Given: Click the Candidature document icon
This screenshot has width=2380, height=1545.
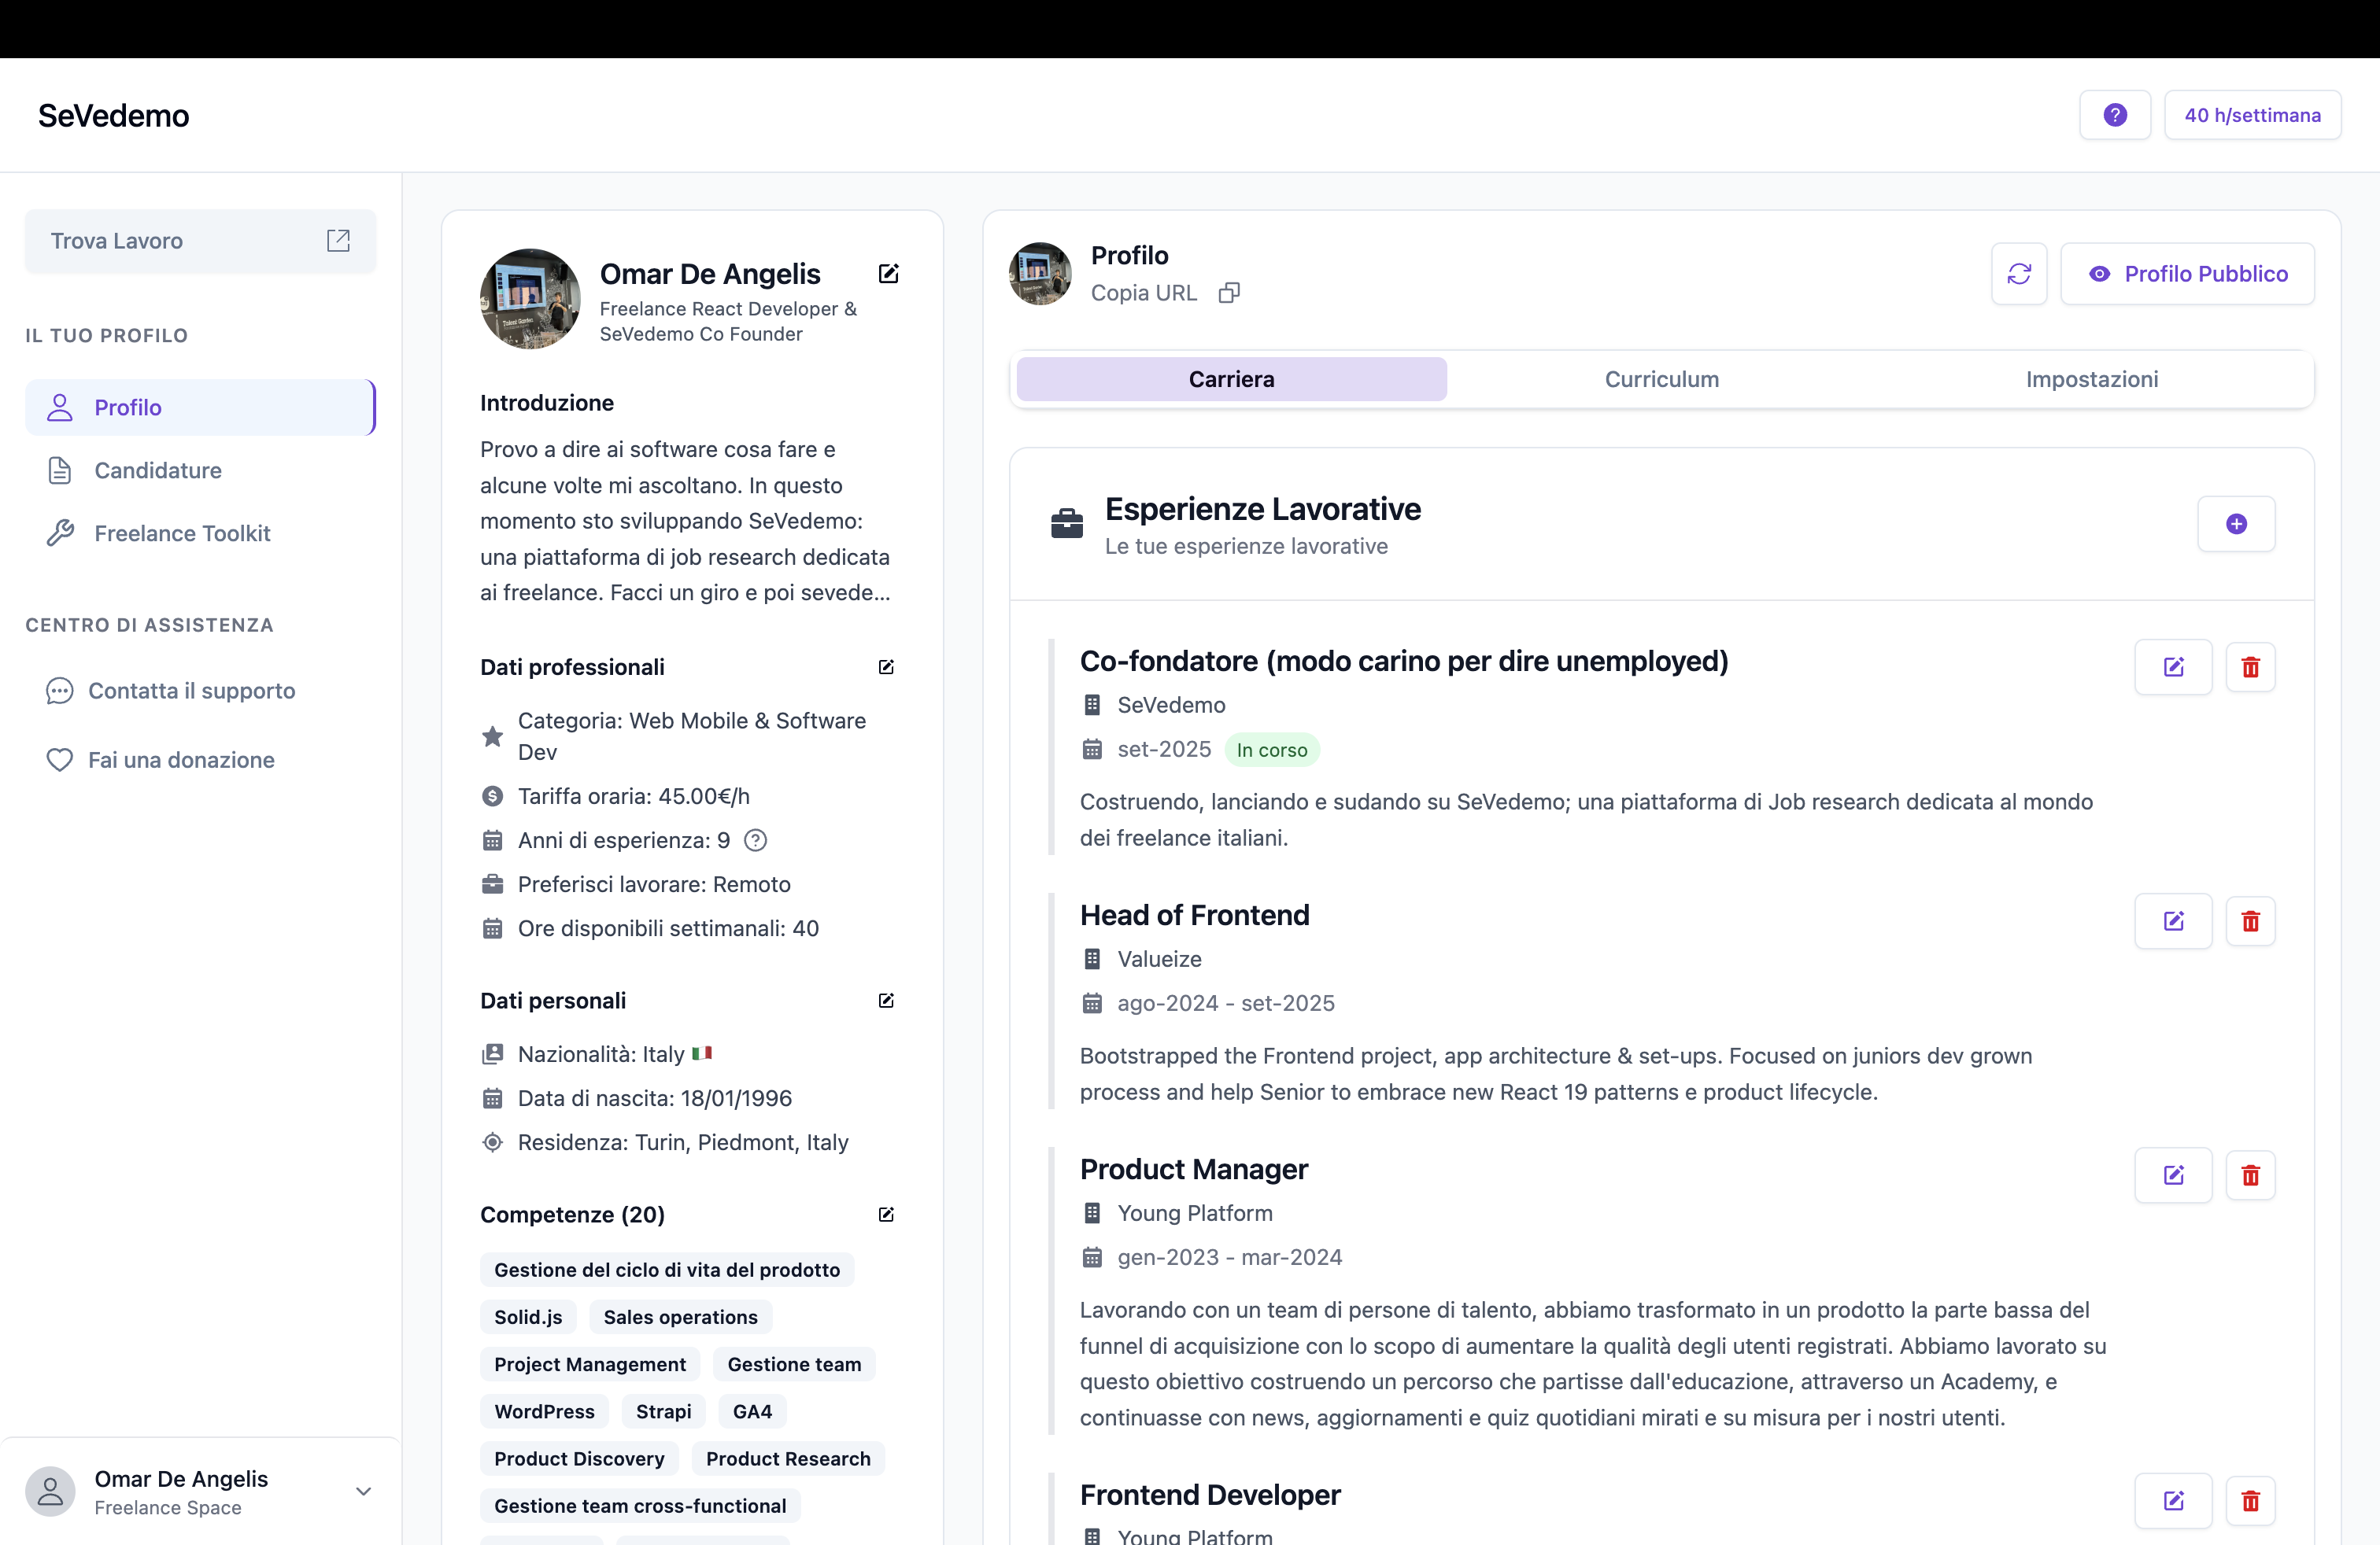Looking at the screenshot, I should (x=60, y=470).
